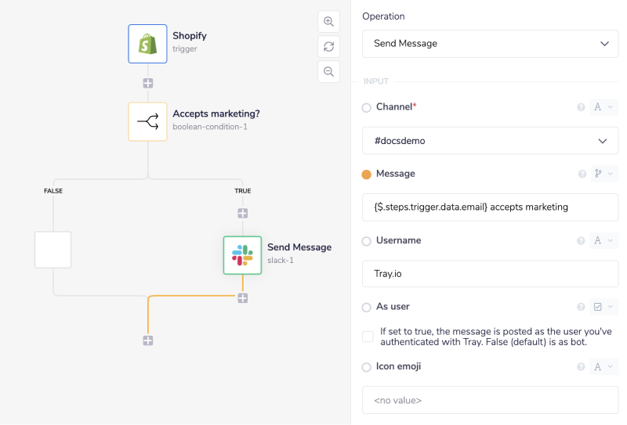The image size is (627, 425).
Task: Expand the #docsdemo channel dropdown
Action: click(x=490, y=141)
